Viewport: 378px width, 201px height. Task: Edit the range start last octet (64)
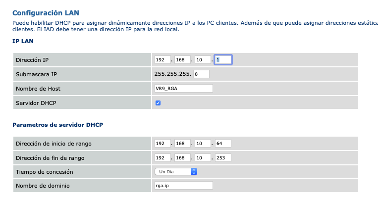tap(223, 144)
